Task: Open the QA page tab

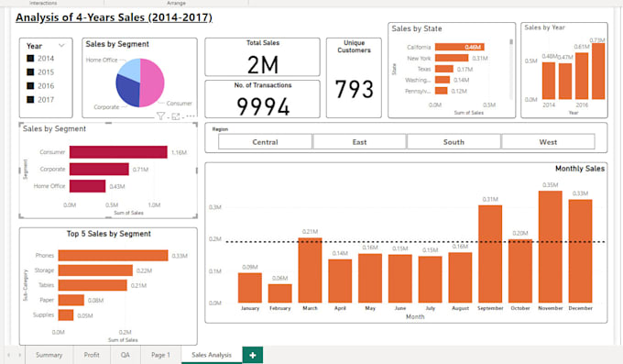Action: point(126,355)
